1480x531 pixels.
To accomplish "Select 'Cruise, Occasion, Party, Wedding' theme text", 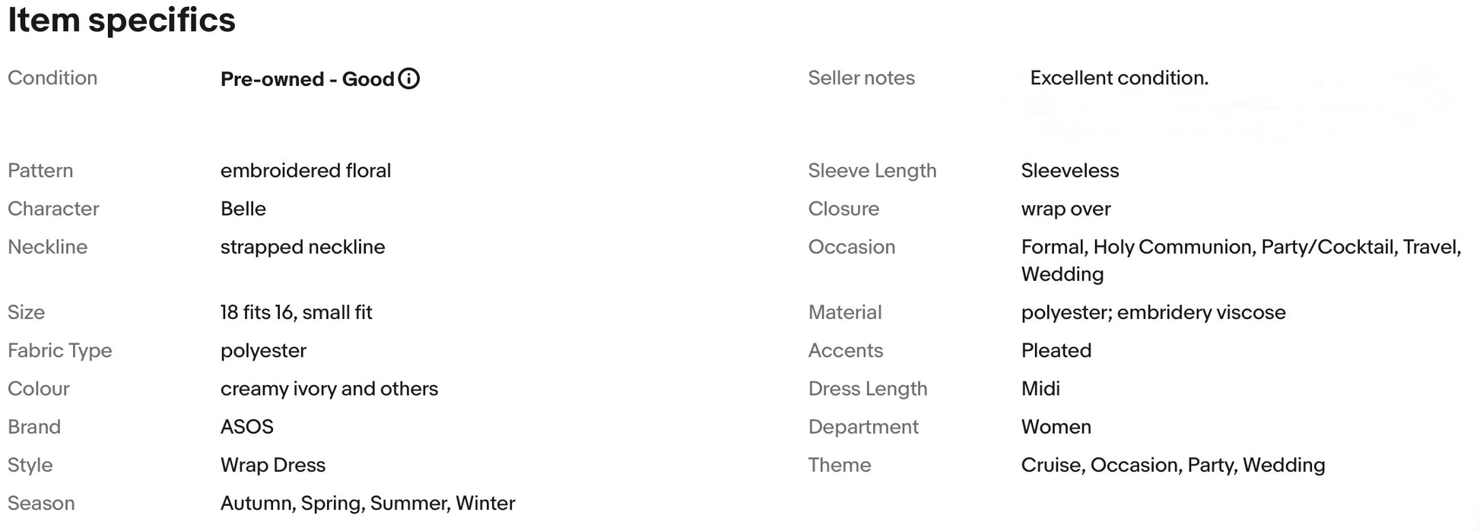I will coord(1173,466).
